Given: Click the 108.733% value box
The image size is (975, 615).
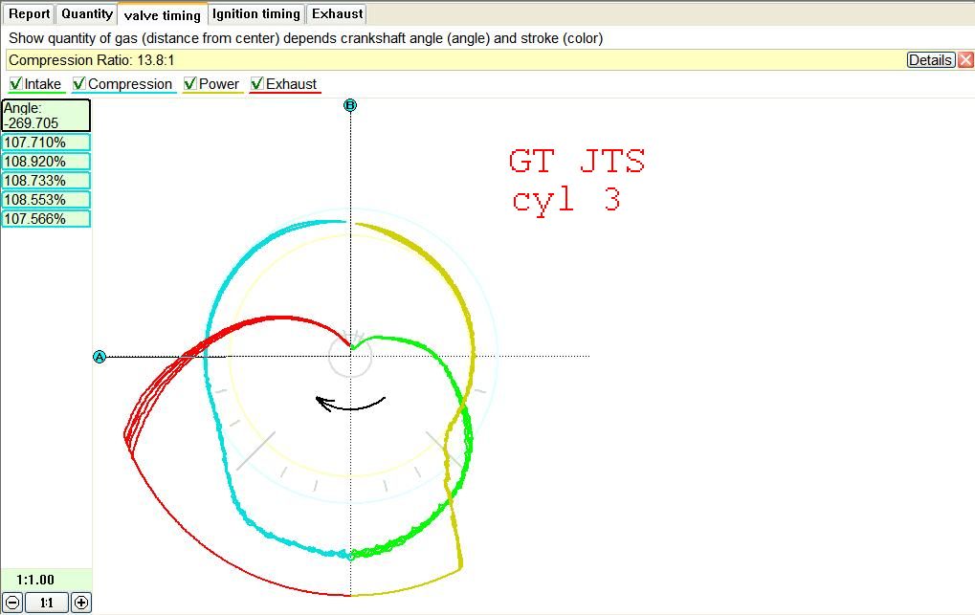Looking at the screenshot, I should 46,181.
